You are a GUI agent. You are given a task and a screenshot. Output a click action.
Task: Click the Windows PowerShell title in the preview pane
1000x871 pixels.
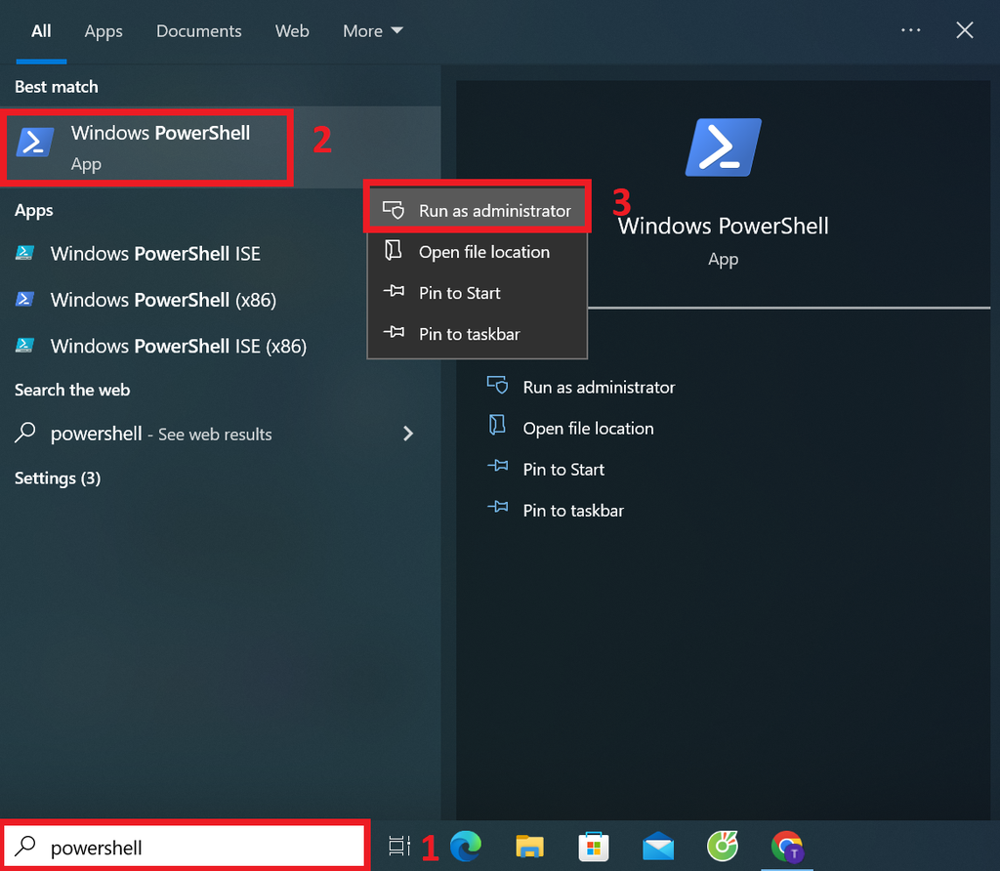[724, 226]
